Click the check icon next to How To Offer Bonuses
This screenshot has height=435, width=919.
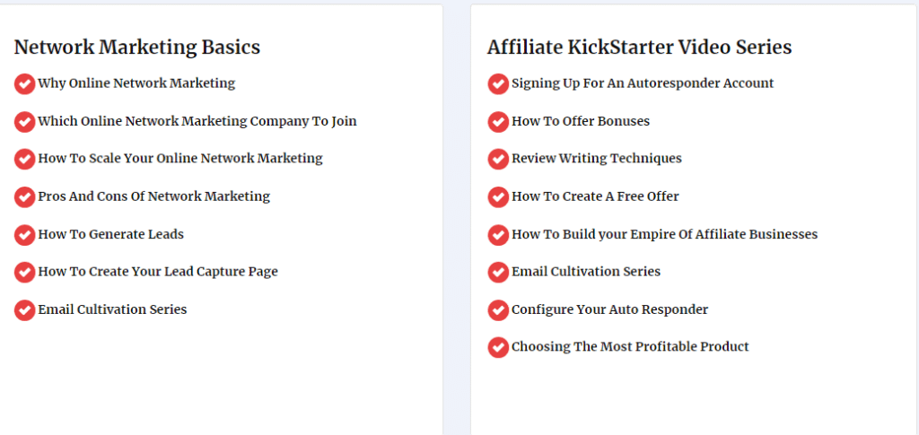(x=498, y=122)
